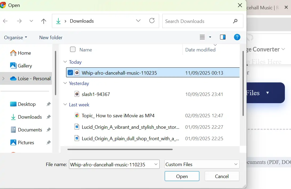
Task: Open the Organise menu
Action: [15, 38]
